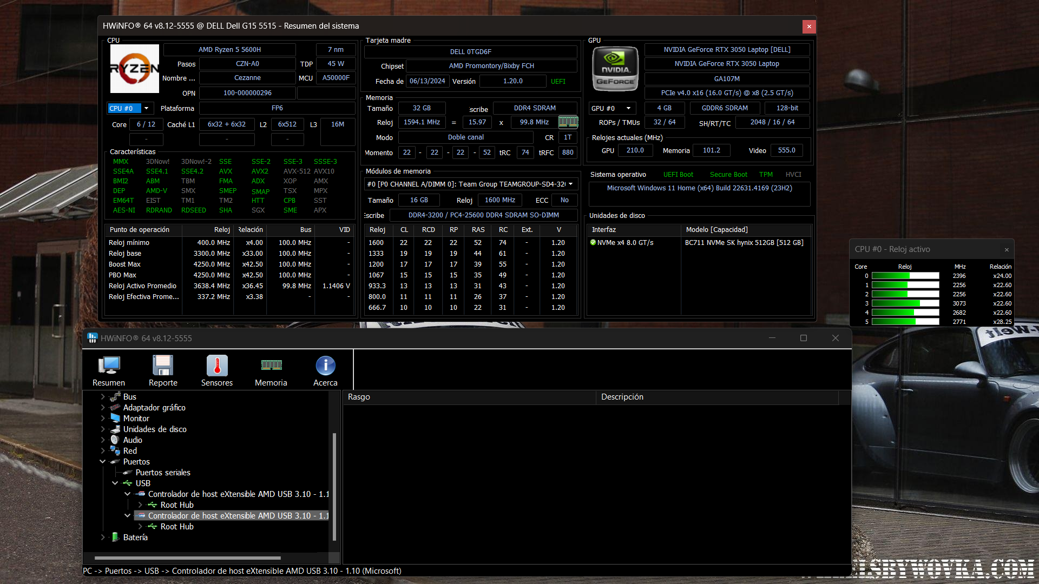The height and width of the screenshot is (584, 1039).
Task: Click the Descripción column header
Action: coord(717,397)
